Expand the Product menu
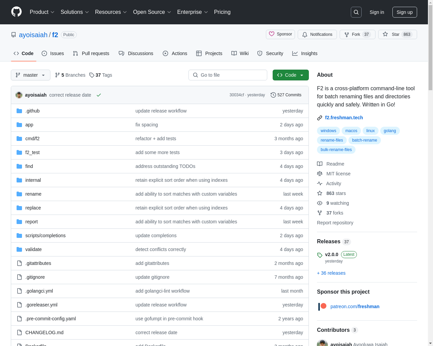 tap(42, 12)
